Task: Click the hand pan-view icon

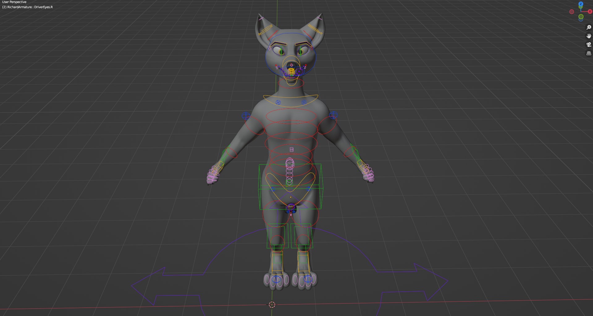Action: coord(589,36)
